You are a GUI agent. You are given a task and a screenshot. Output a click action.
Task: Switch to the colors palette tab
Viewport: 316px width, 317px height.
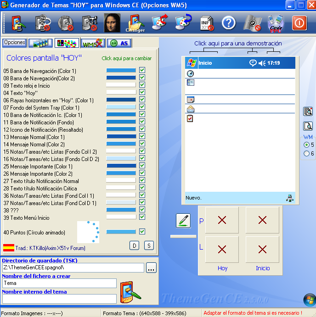[67, 43]
